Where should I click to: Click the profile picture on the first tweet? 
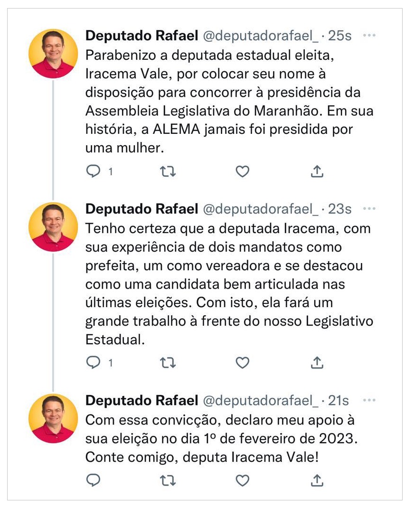(x=53, y=54)
